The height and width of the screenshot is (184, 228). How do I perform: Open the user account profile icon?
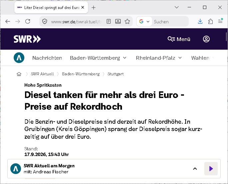click(206, 39)
